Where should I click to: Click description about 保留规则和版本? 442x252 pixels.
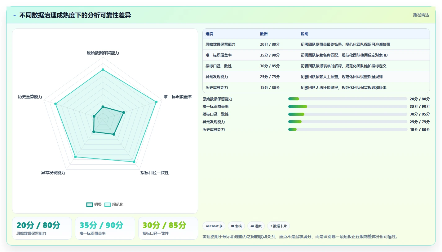pyautogui.click(x=343, y=88)
